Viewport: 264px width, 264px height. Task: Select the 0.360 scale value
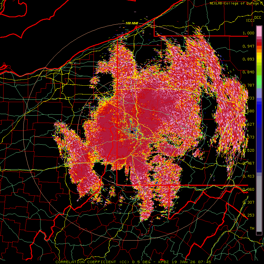pos(248,189)
